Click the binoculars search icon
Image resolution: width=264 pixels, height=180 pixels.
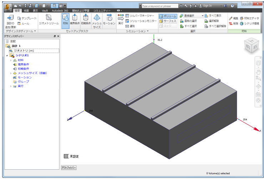(x=181, y=6)
